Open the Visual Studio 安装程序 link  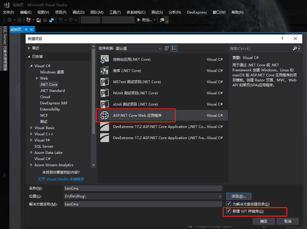coord(61,179)
